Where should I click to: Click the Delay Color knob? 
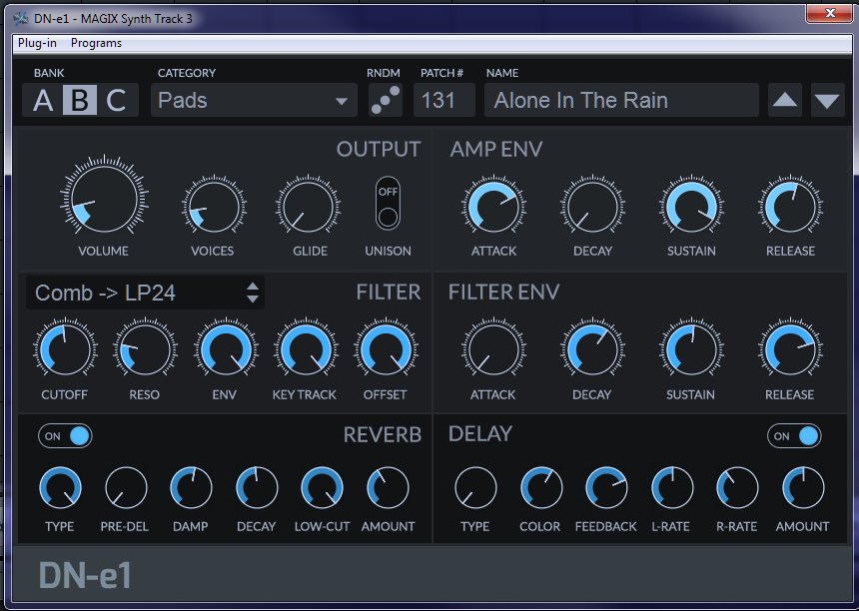point(541,487)
